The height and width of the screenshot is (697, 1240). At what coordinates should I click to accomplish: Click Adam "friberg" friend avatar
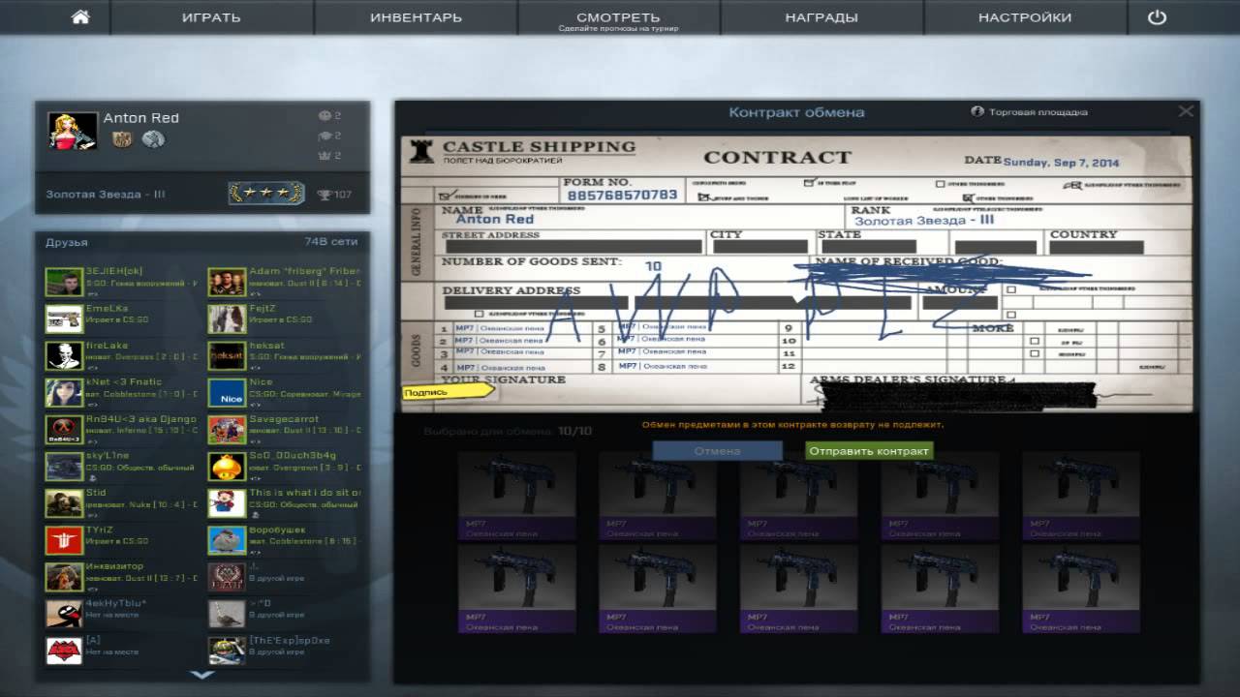(227, 282)
